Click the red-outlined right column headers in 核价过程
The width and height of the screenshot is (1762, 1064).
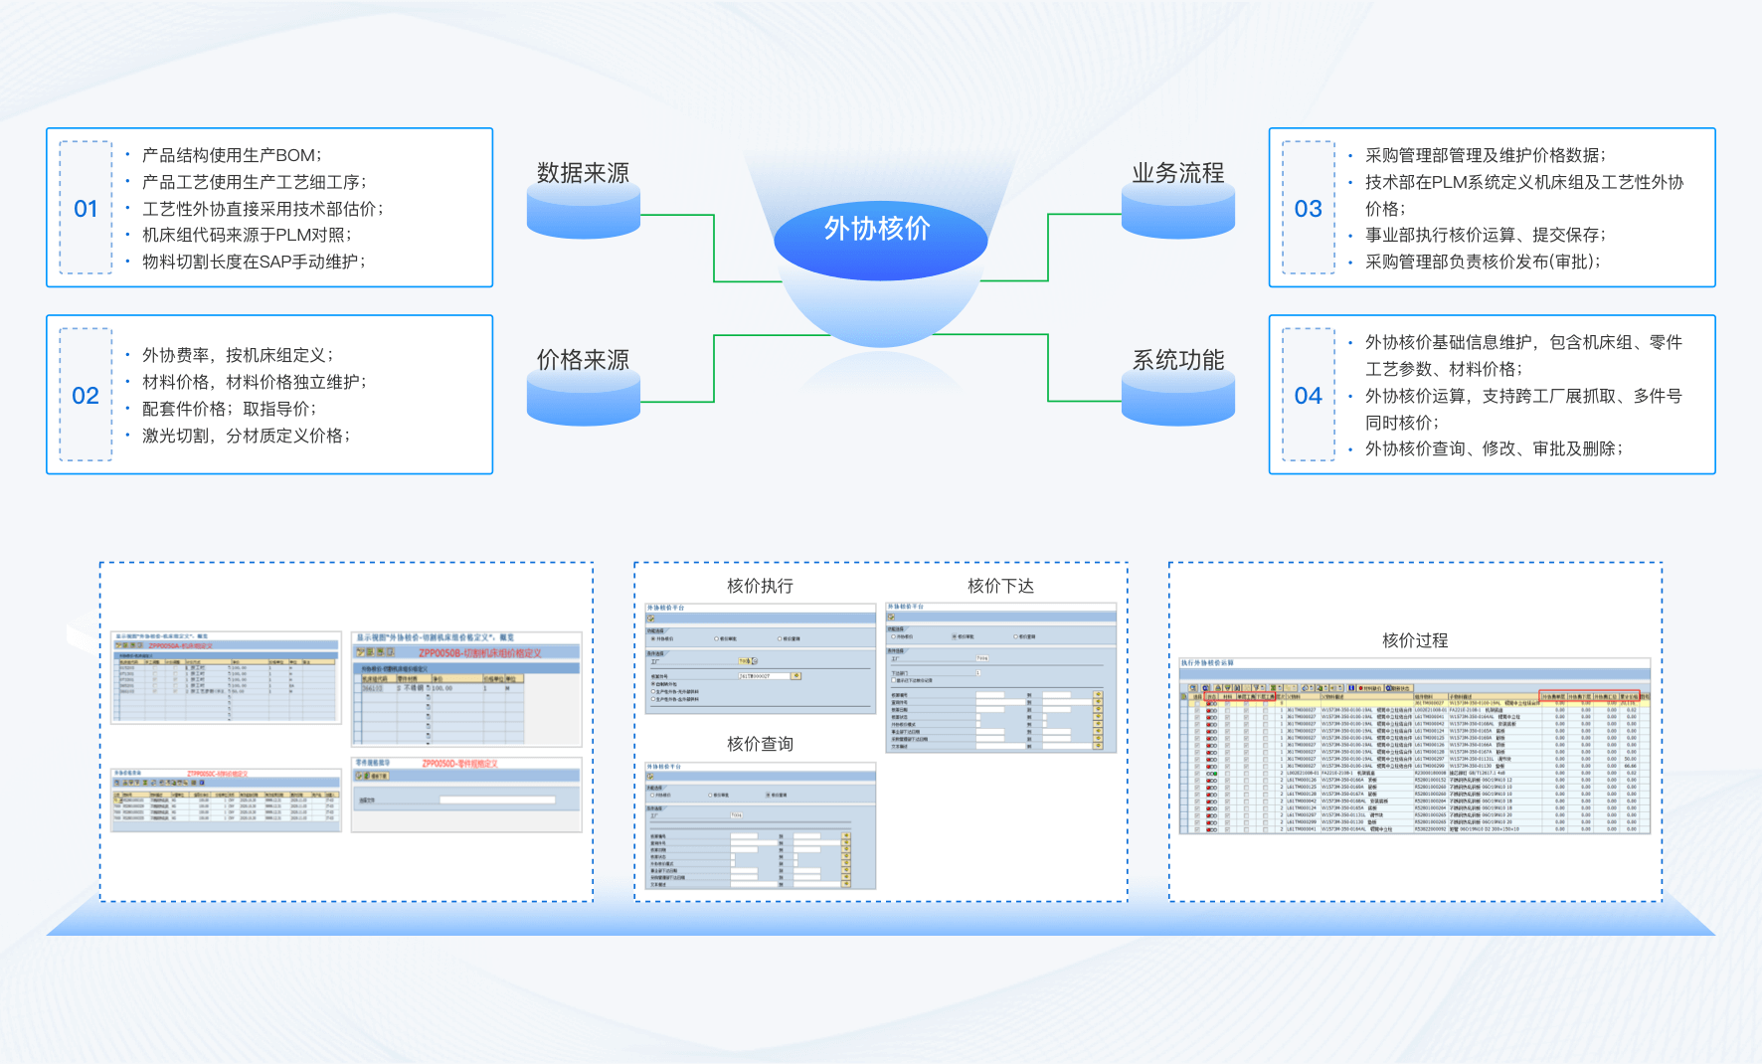point(1588,696)
